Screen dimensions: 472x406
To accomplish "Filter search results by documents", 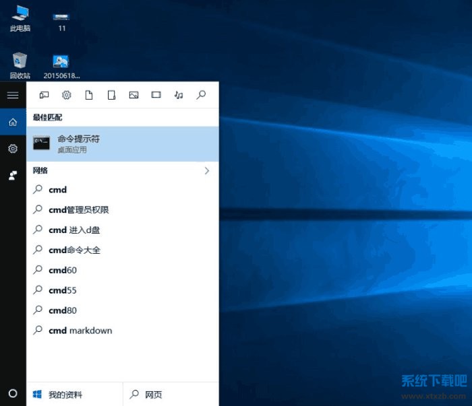I will click(x=88, y=95).
